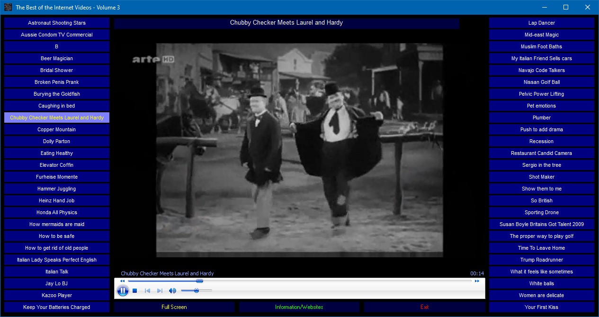Play Italian Talk video

pos(57,272)
